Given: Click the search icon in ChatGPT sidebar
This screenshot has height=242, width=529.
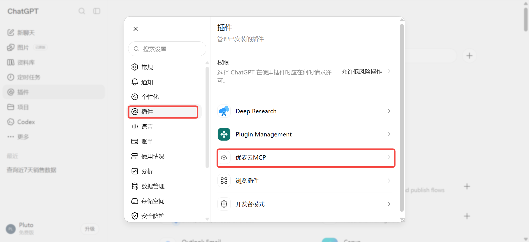Looking at the screenshot, I should (x=82, y=11).
